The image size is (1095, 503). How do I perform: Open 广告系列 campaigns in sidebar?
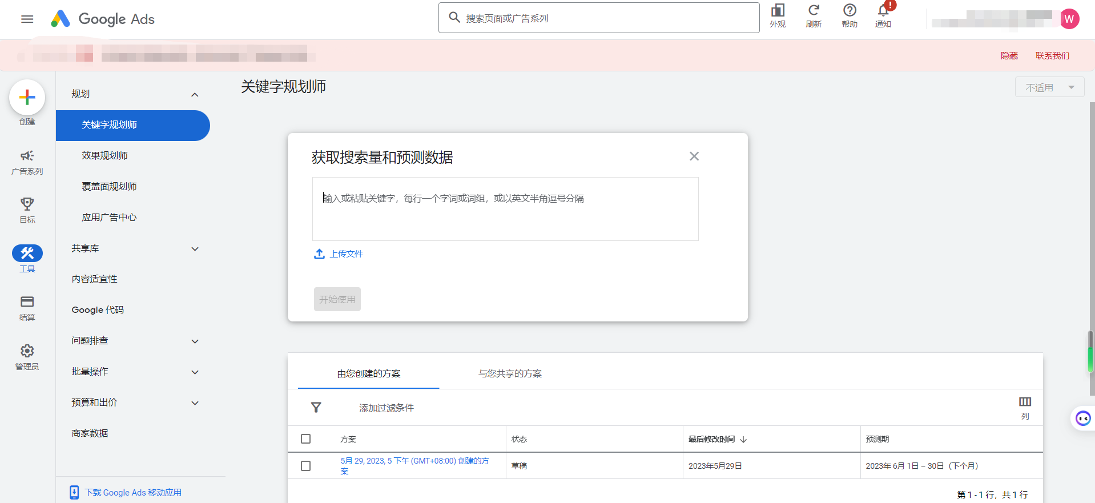tap(27, 162)
